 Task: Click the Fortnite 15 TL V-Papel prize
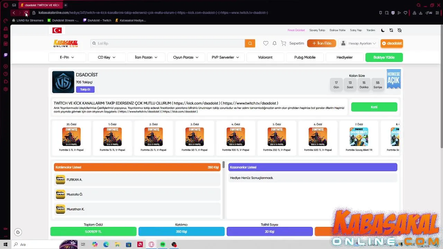click(112, 137)
